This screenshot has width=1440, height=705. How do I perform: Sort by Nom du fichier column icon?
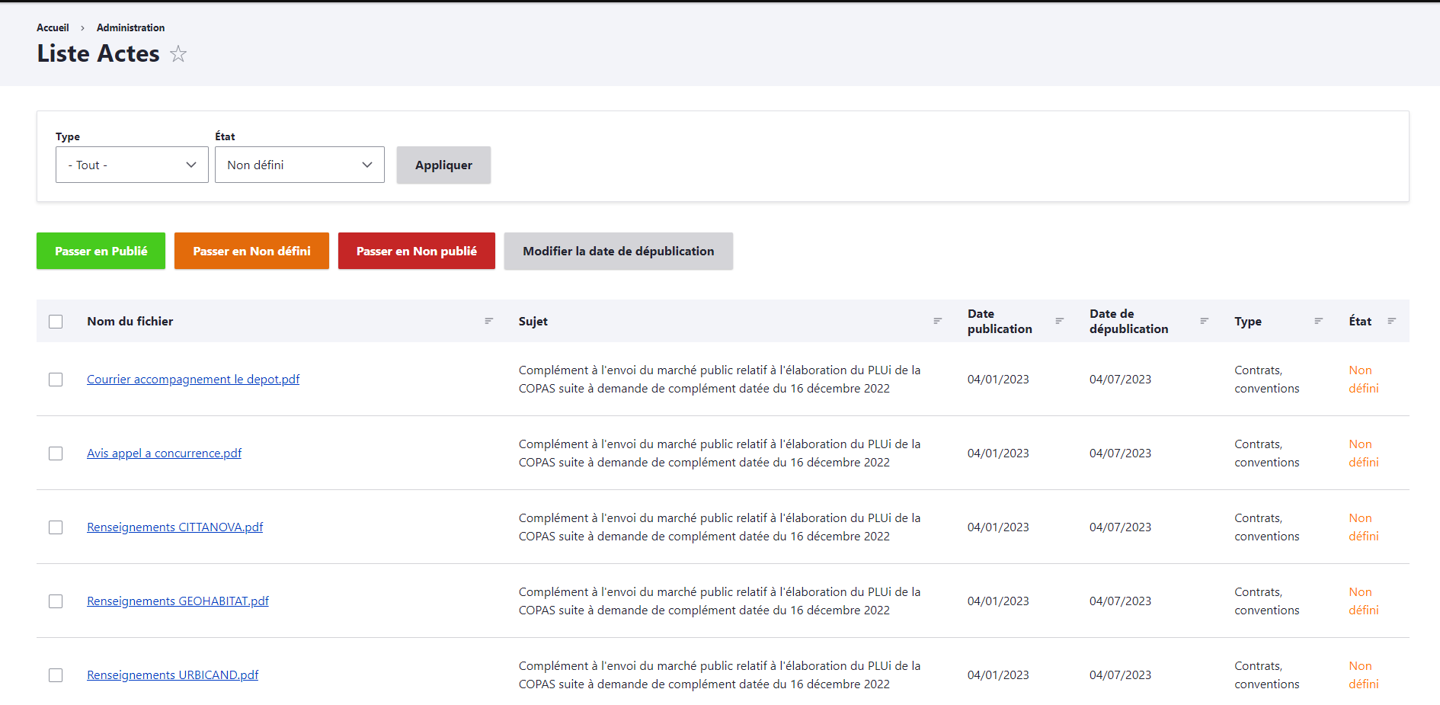[489, 322]
